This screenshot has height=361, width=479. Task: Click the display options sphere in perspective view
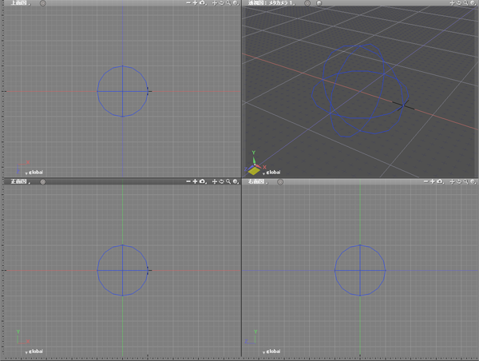coord(474,3)
